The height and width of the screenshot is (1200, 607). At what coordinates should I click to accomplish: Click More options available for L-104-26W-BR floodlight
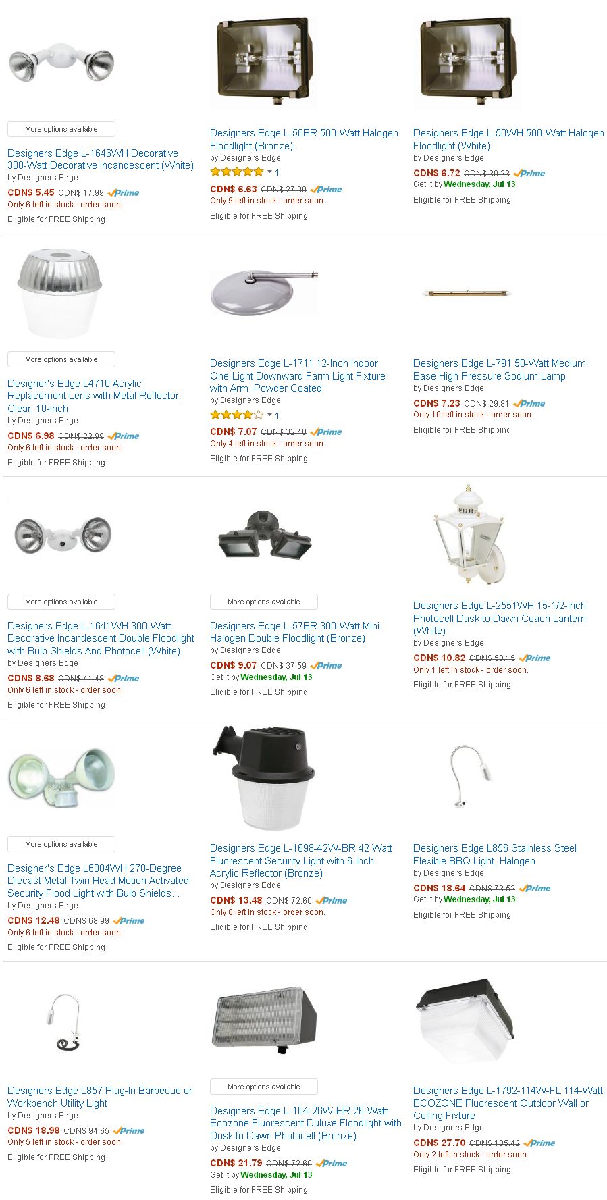[x=264, y=1087]
